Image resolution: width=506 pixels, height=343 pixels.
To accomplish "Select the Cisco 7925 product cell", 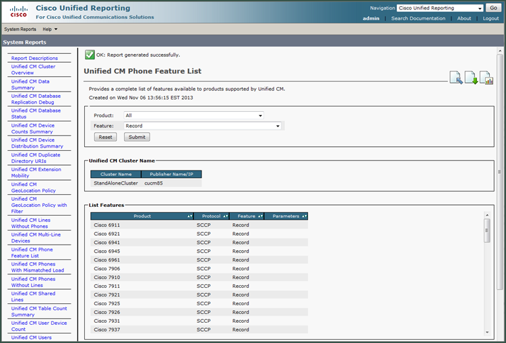I will [142, 303].
